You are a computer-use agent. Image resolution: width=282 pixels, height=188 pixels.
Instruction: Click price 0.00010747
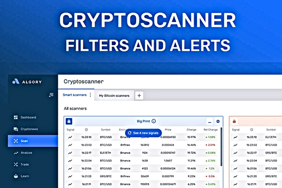pos(168,153)
